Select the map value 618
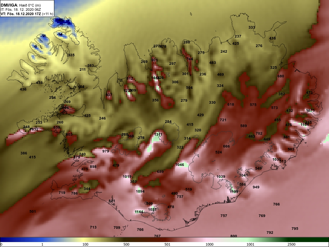 point(231,104)
